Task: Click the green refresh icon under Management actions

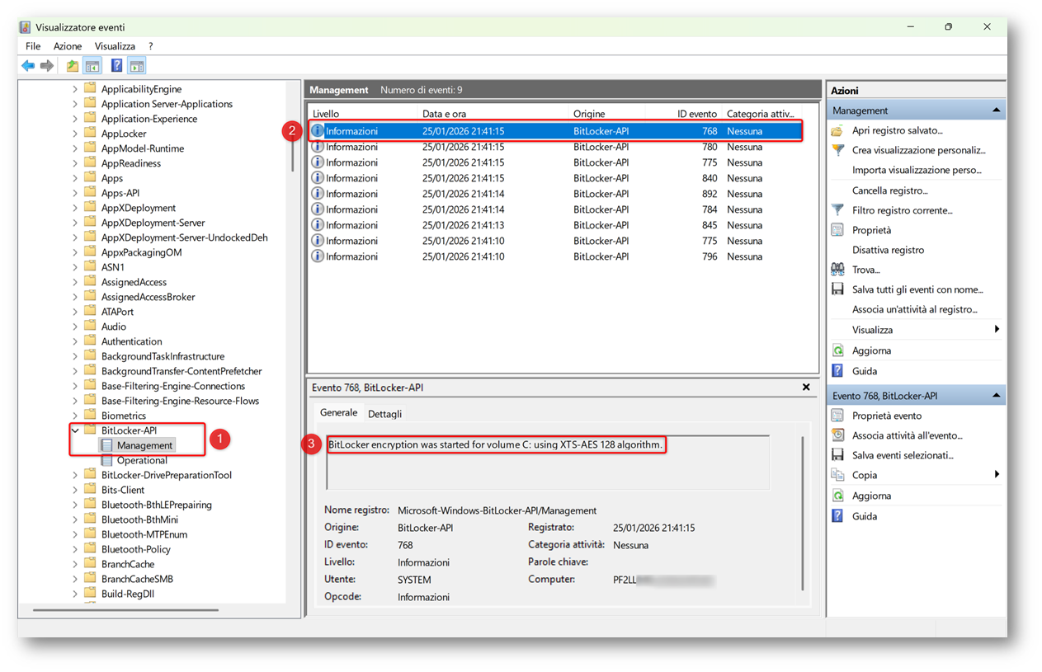Action: pyautogui.click(x=837, y=350)
